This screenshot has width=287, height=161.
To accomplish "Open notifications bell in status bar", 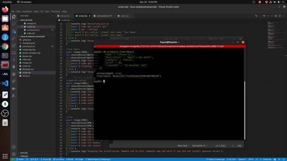I will tap(283, 159).
